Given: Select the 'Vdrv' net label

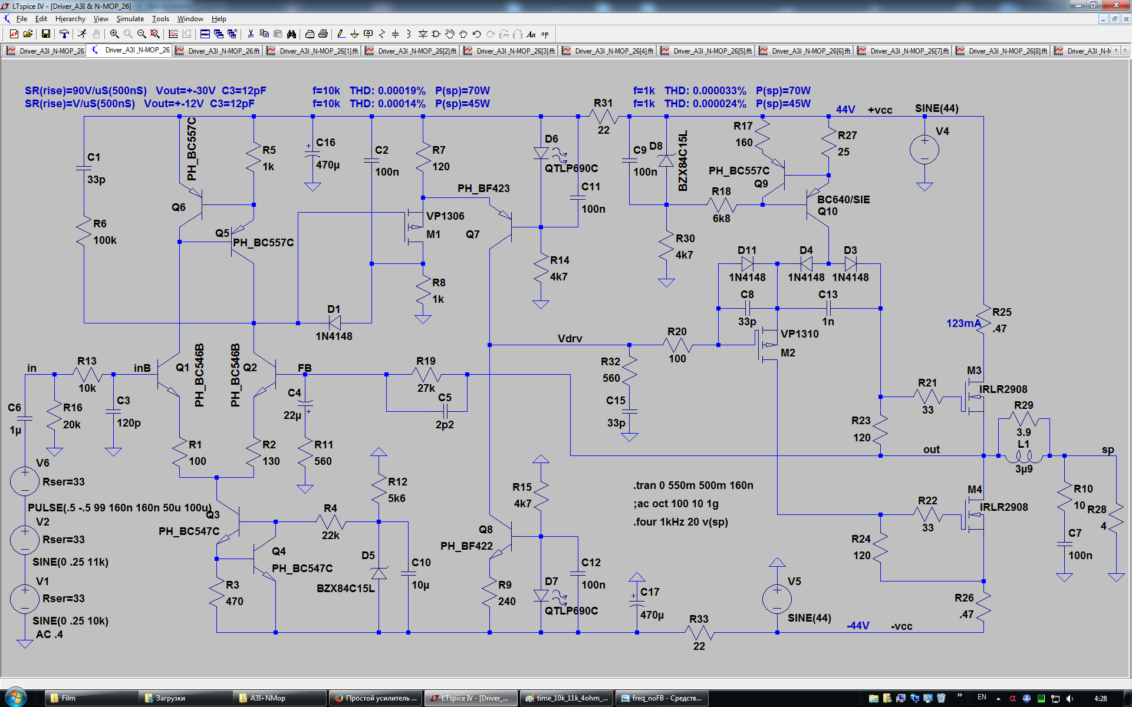Looking at the screenshot, I should [570, 339].
